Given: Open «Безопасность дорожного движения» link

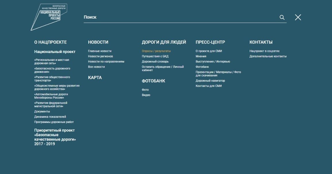Looking at the screenshot, I should pos(52,70).
